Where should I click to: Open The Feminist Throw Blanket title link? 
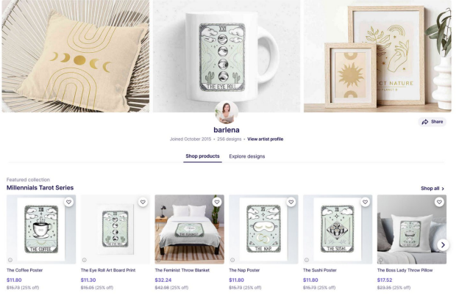[x=182, y=270]
